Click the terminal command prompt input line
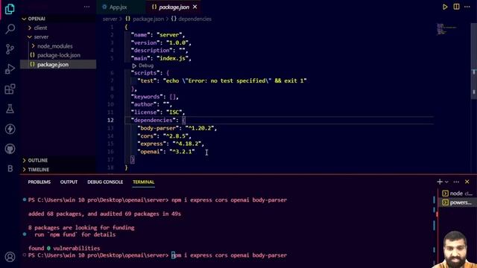Screen dimensions: 477x268 point(157,255)
